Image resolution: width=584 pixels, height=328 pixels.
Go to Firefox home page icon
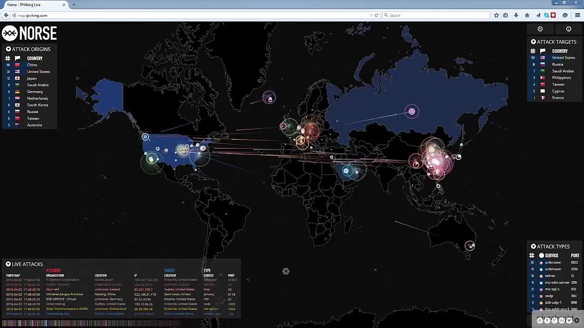point(527,15)
